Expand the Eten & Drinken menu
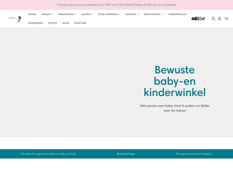This screenshot has width=233, height=187. (109, 14)
